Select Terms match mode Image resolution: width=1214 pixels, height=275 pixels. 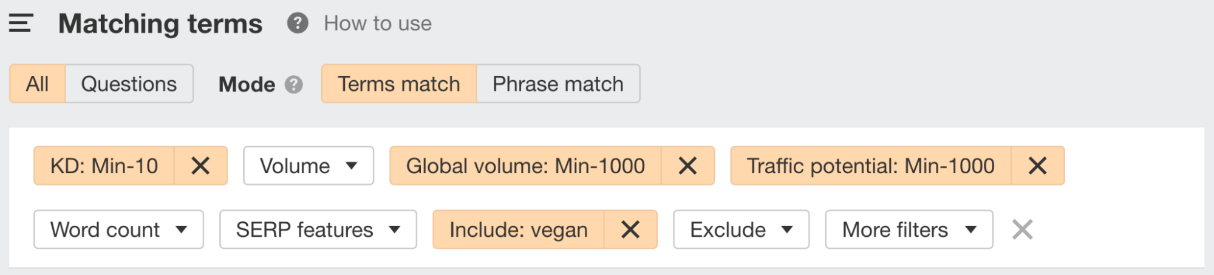(x=399, y=84)
